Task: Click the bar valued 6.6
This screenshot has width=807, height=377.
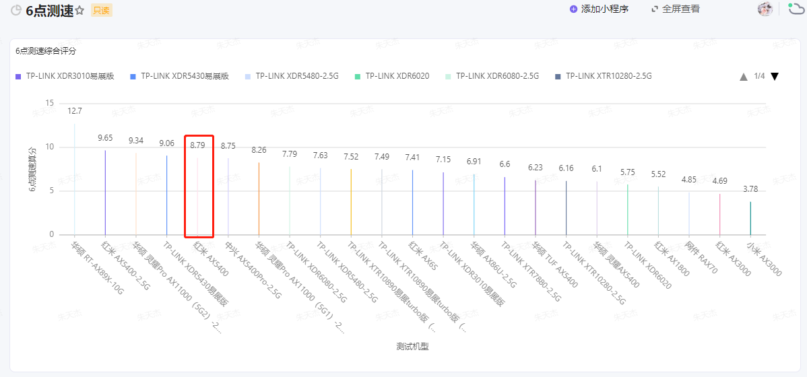Action: pos(505,206)
